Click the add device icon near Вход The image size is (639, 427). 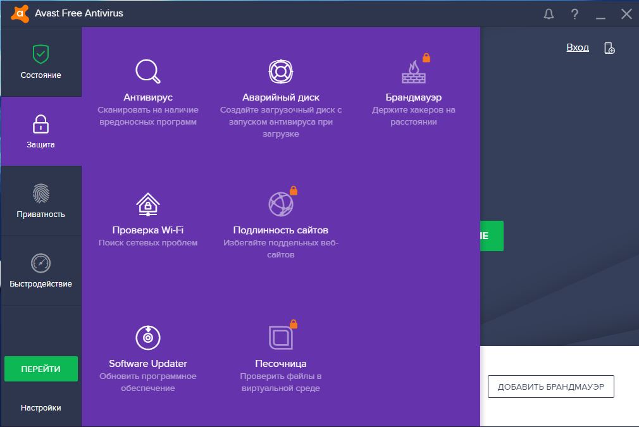(609, 48)
